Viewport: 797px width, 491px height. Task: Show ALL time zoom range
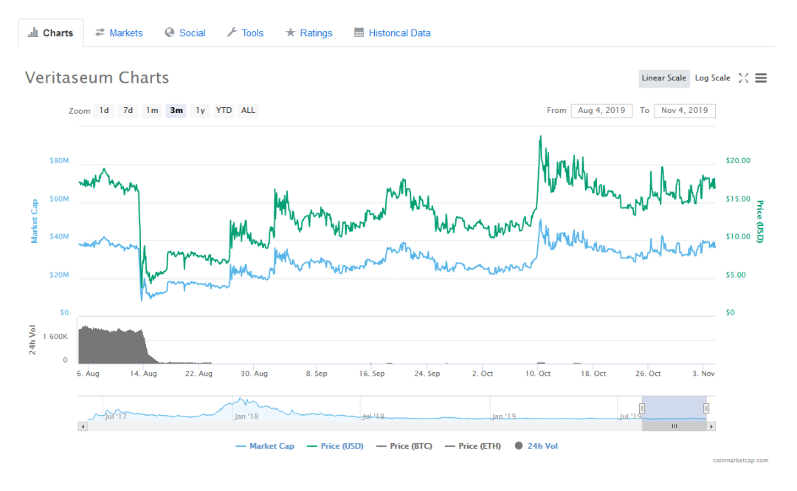point(248,111)
